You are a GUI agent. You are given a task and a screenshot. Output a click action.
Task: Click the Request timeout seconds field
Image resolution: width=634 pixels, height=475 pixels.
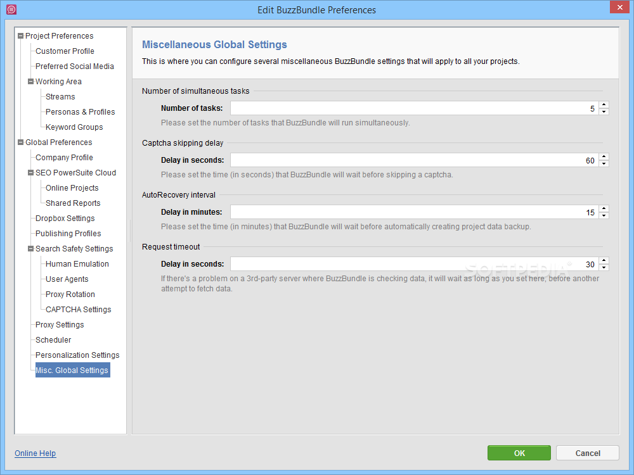coord(415,264)
